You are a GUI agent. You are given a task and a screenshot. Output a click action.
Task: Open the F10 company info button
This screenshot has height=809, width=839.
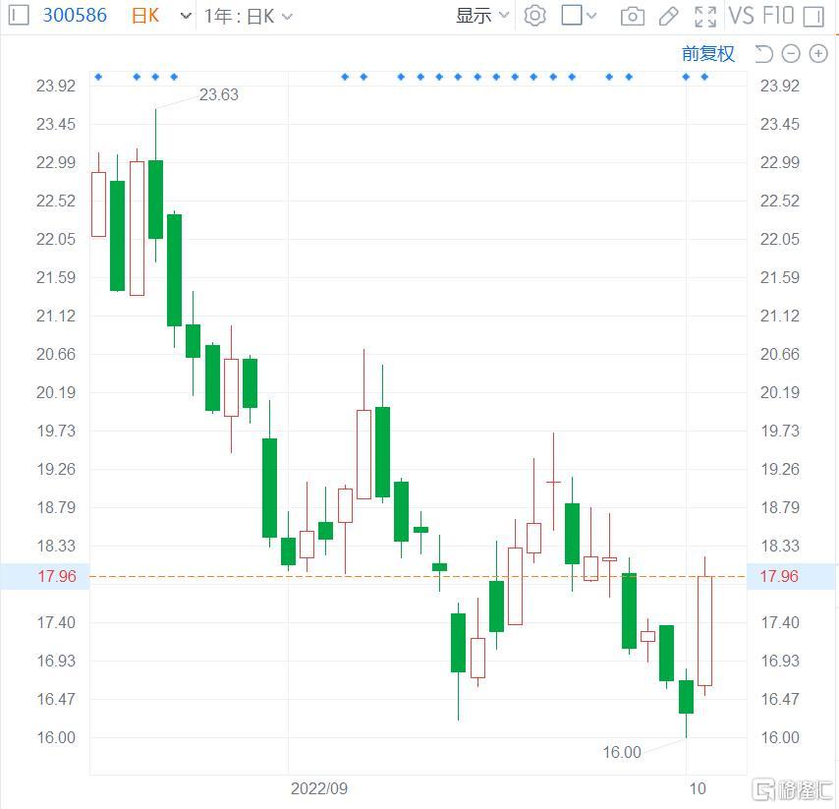[778, 16]
